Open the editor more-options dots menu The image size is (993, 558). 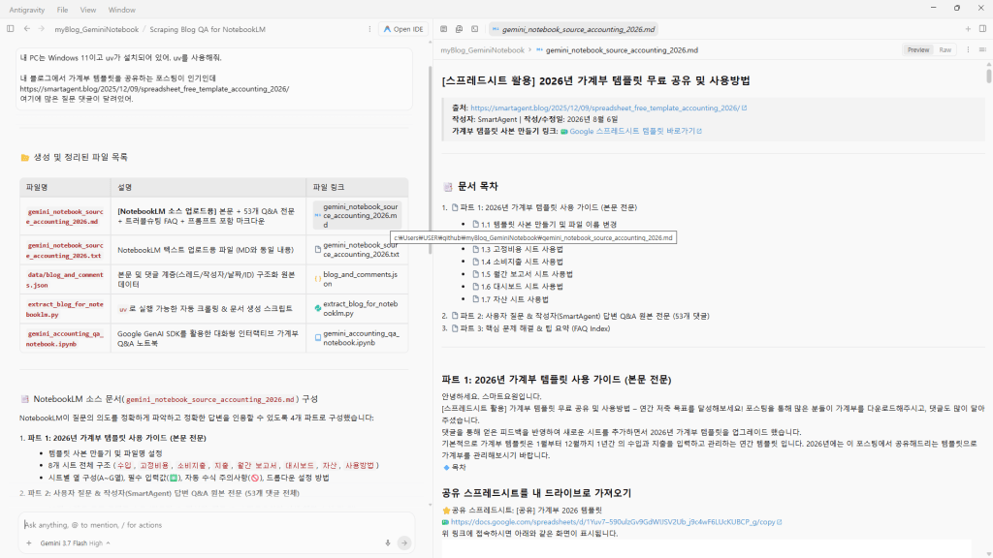[x=968, y=50]
